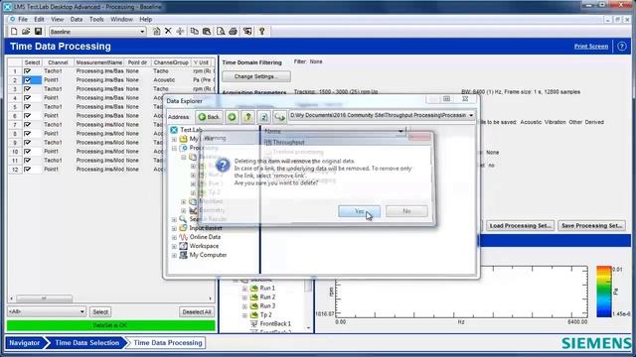Click the Print Screen link

point(591,47)
